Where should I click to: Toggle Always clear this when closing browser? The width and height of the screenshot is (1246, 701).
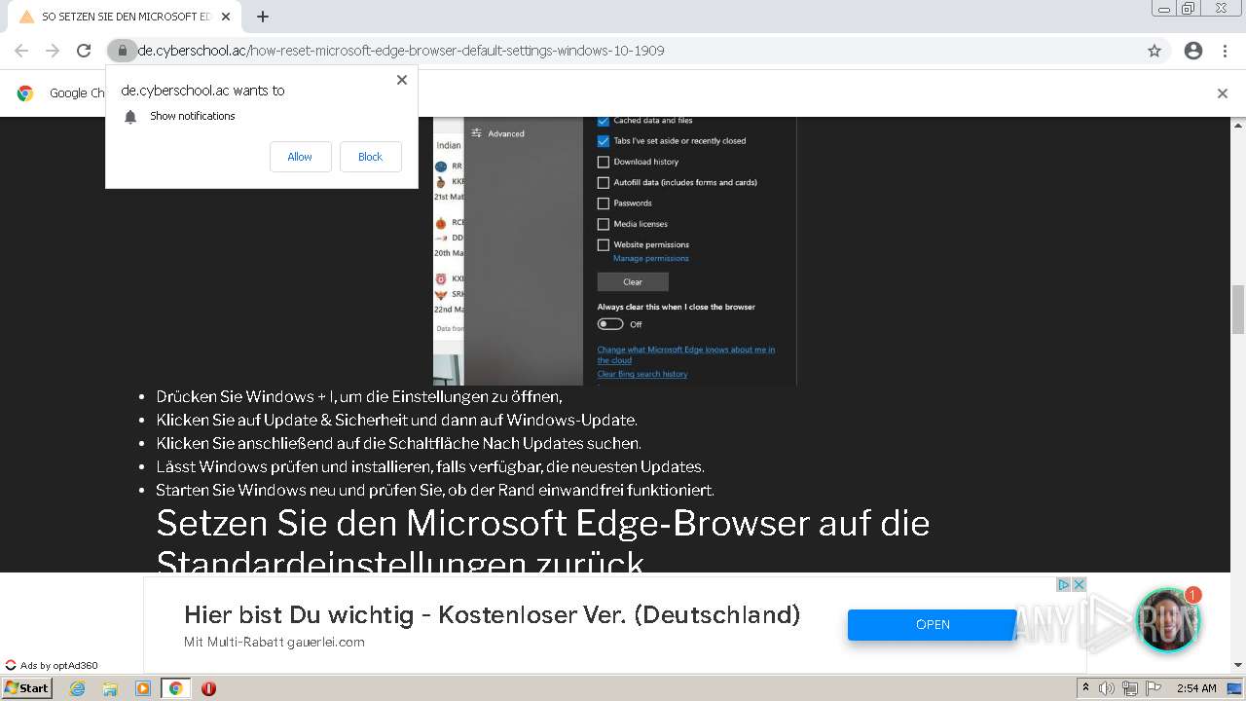(x=610, y=324)
